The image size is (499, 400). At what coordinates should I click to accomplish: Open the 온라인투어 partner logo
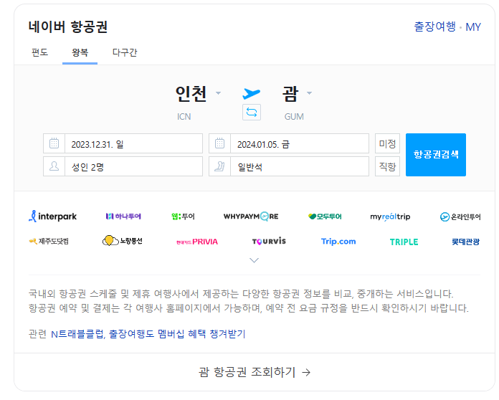click(x=460, y=216)
